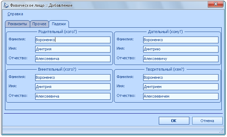Click the application icon in title bar
Screen dimensions: 227x137
click(x=6, y=5)
